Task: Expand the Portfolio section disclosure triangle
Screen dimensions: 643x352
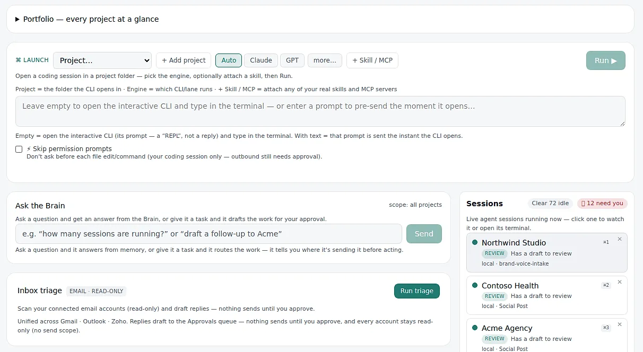Action: tap(18, 19)
